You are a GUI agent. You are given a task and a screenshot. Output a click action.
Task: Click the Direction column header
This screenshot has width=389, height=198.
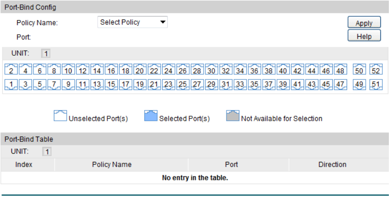(332, 165)
